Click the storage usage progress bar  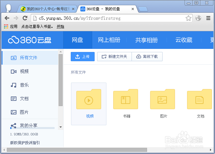[32, 128]
